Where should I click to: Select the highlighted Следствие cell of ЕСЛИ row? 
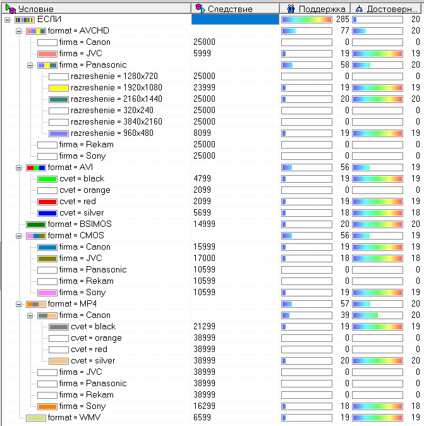[x=235, y=20]
